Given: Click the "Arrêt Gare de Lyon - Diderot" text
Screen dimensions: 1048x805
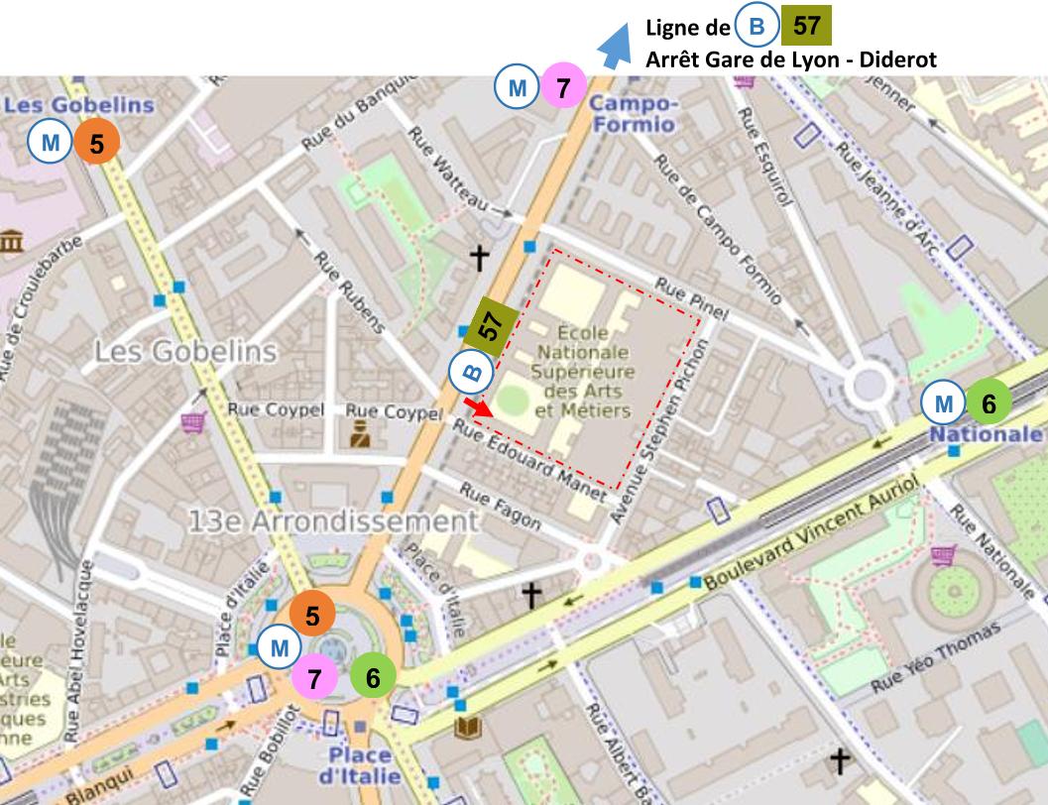Looking at the screenshot, I should (791, 59).
